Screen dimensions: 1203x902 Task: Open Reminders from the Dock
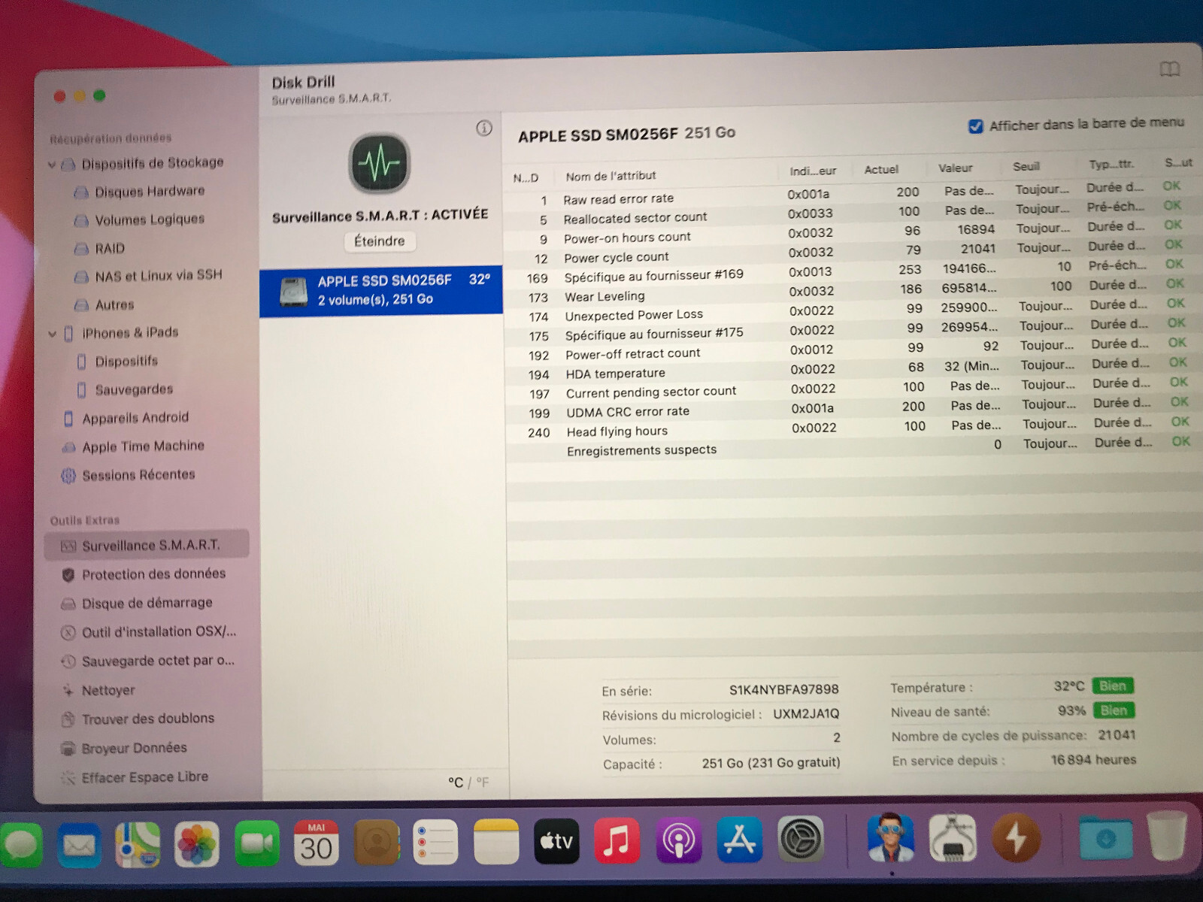click(x=435, y=842)
